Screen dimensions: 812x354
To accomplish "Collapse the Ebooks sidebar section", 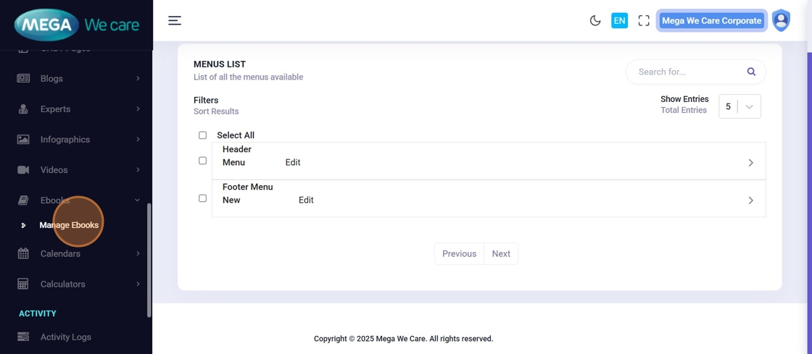I will [x=137, y=201].
